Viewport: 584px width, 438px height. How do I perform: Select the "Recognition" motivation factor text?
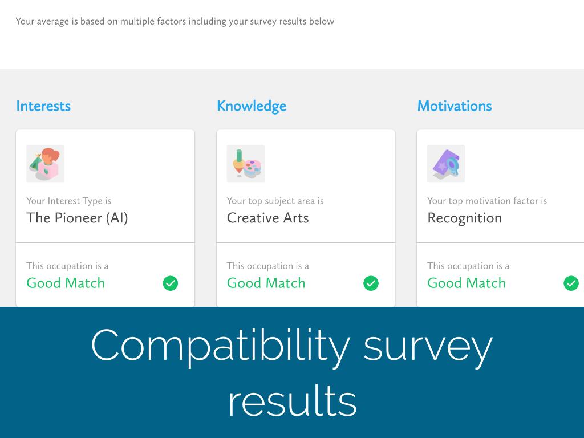pos(465,218)
